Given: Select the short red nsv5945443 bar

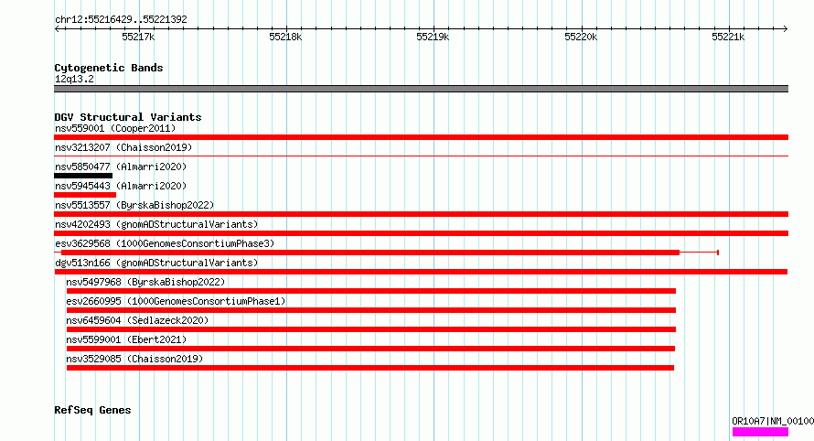Looking at the screenshot, I should click(85, 195).
